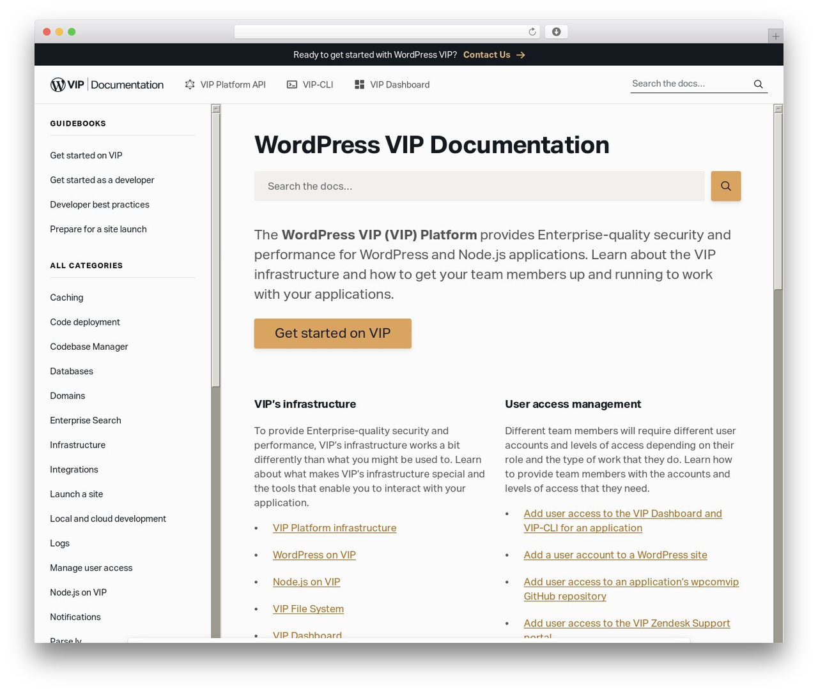This screenshot has width=818, height=692.
Task: Open Add user access to VIP Dashboard link
Action: click(622, 520)
